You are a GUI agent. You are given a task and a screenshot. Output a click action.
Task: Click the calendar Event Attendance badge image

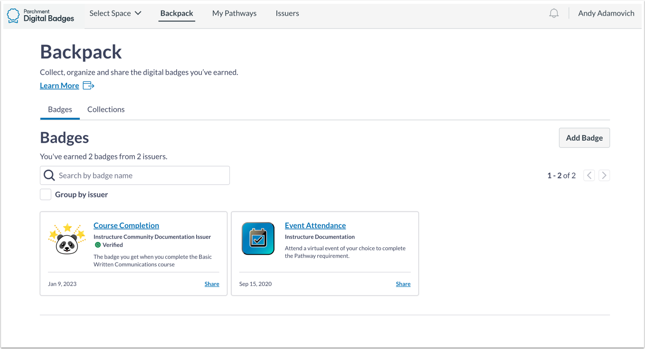pyautogui.click(x=258, y=239)
